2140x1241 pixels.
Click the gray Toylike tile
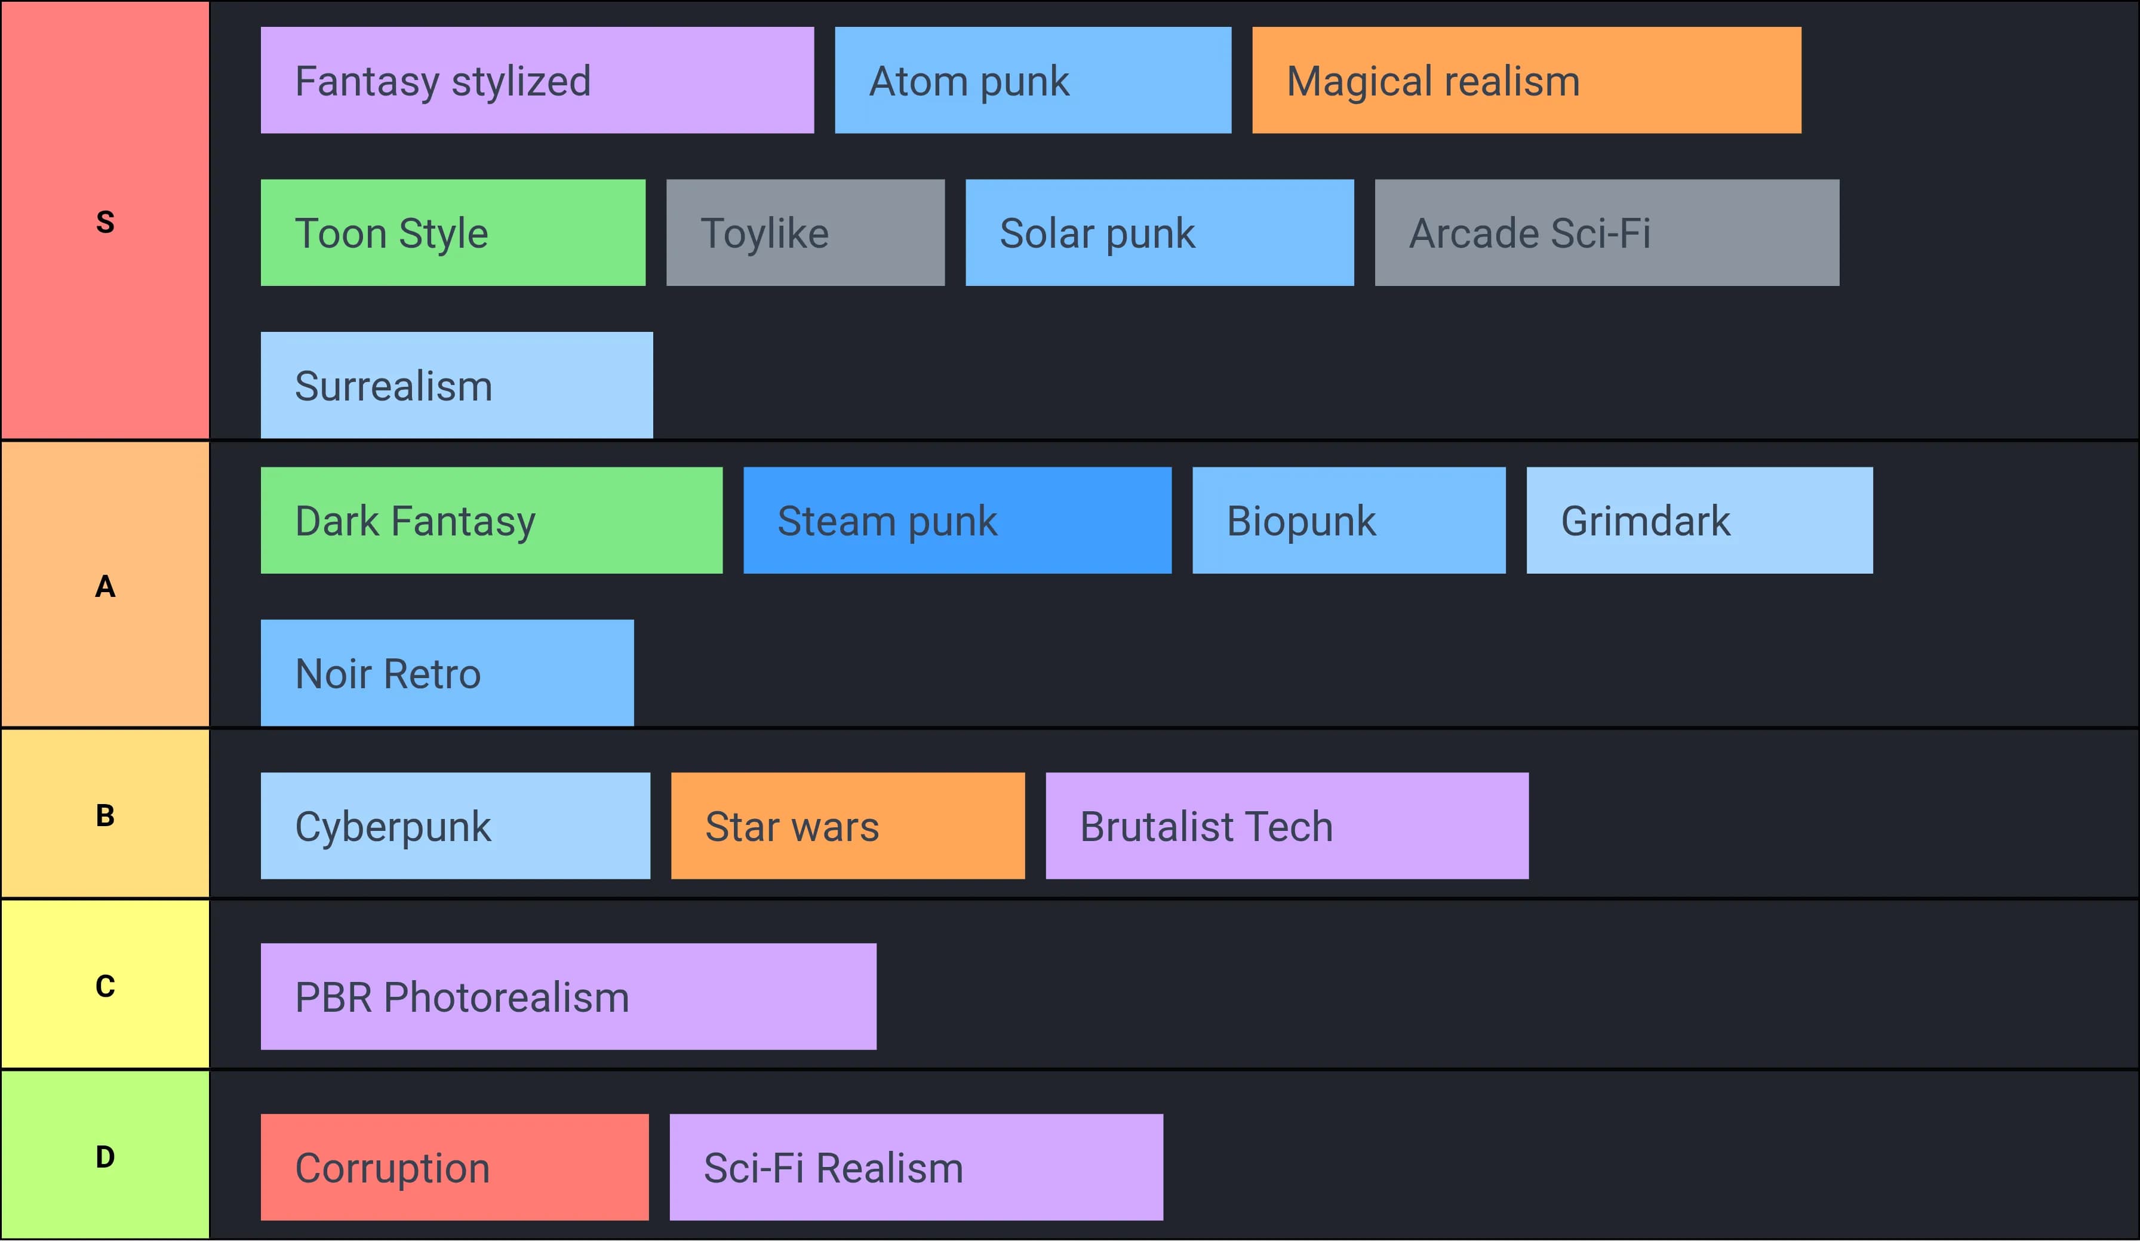coord(805,233)
